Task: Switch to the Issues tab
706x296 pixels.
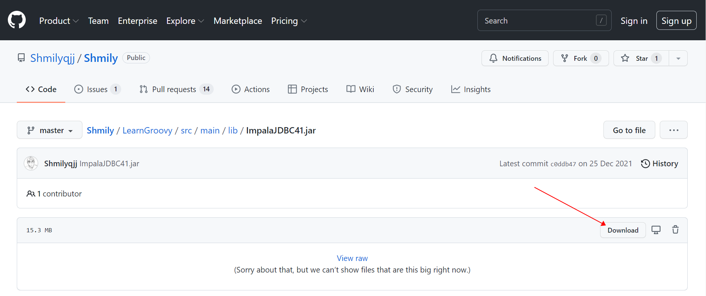Action: (97, 89)
